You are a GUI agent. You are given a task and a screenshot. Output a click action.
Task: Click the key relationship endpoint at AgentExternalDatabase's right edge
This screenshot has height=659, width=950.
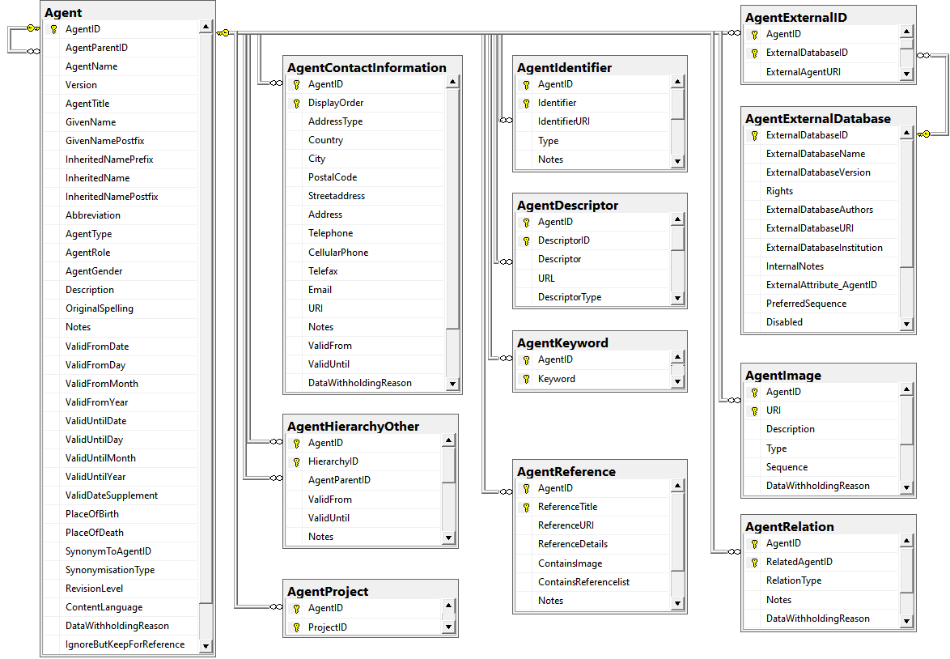pyautogui.click(x=924, y=134)
